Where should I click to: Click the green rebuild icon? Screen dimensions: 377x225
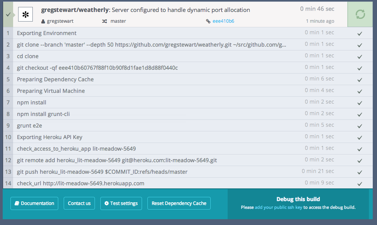click(x=360, y=14)
